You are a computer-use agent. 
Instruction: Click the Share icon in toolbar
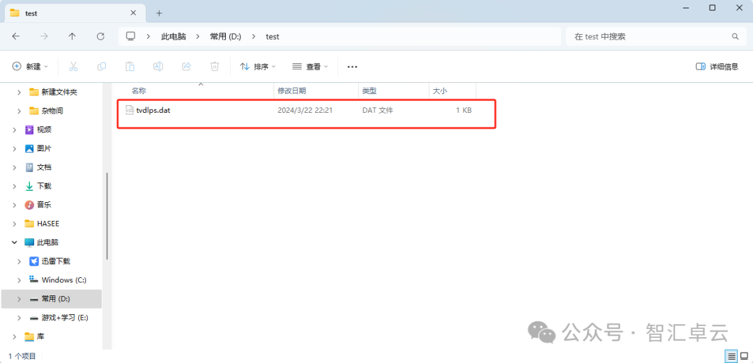(x=186, y=66)
